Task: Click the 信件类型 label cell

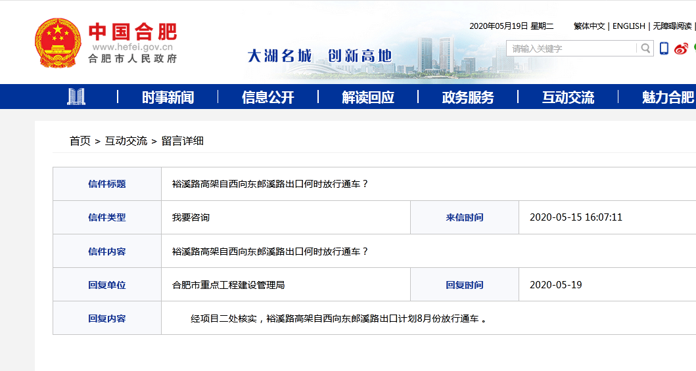Action: pyautogui.click(x=107, y=217)
